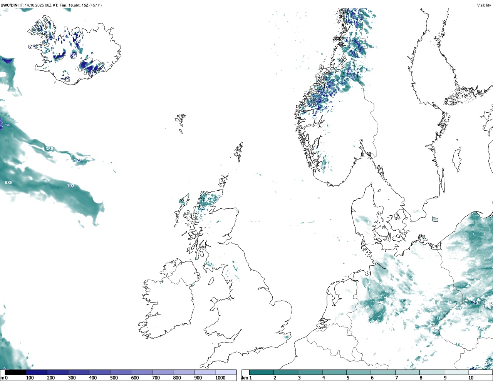Click the 300–400 m legend color segment
493x381 pixels.
pyautogui.click(x=79, y=372)
